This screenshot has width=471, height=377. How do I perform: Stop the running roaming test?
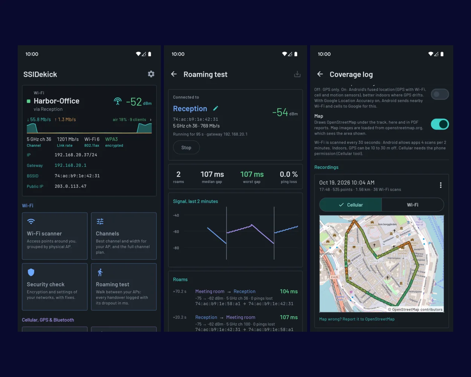click(x=186, y=147)
